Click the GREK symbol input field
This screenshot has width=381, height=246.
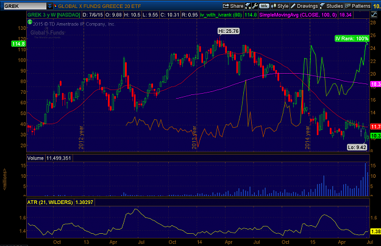[25, 6]
